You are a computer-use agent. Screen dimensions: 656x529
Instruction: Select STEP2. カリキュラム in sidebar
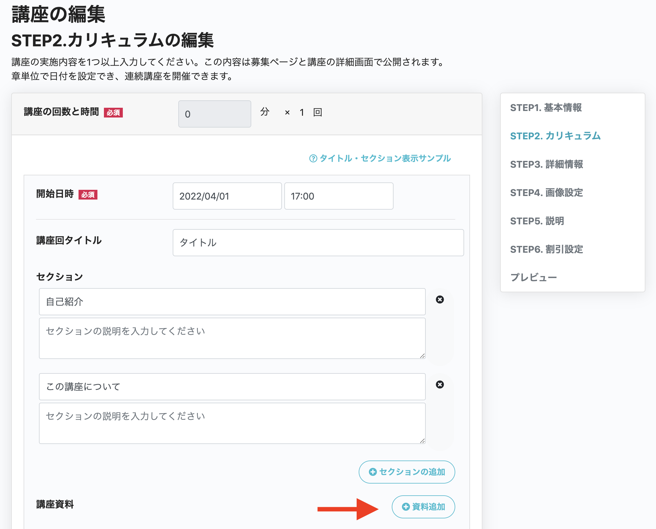coord(555,136)
